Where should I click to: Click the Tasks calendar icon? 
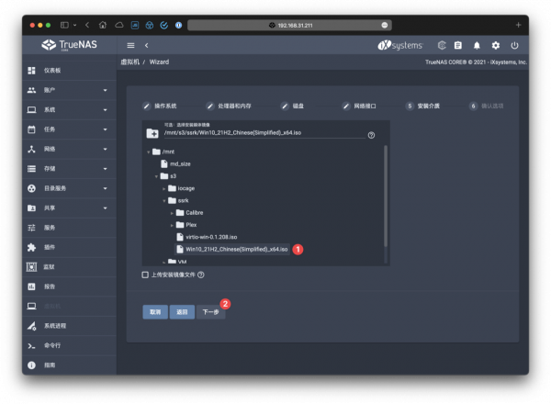[31, 129]
